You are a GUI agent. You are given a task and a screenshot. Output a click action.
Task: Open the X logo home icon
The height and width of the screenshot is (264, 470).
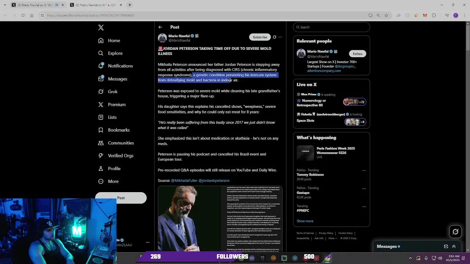pyautogui.click(x=101, y=27)
